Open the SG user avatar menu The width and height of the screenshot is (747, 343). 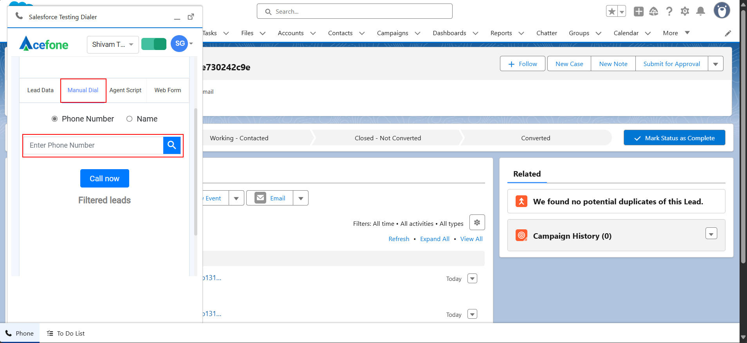pos(182,43)
